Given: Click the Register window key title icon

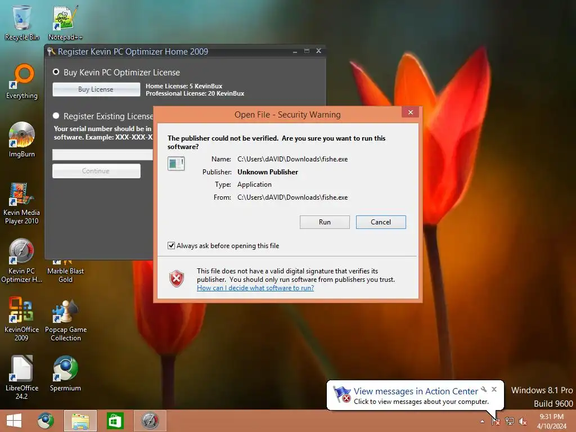Looking at the screenshot, I should tap(51, 51).
